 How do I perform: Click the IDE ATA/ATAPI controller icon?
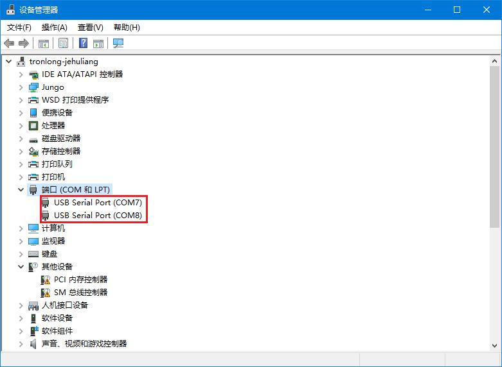(x=33, y=74)
